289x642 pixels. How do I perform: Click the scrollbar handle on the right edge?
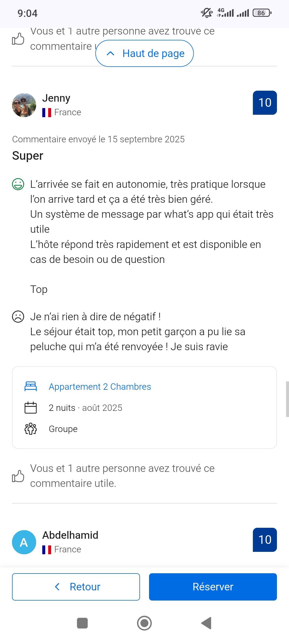coord(287,399)
